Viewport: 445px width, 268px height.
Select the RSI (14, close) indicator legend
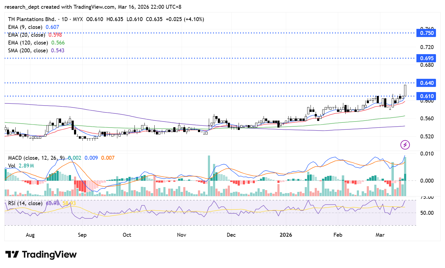click(25, 203)
